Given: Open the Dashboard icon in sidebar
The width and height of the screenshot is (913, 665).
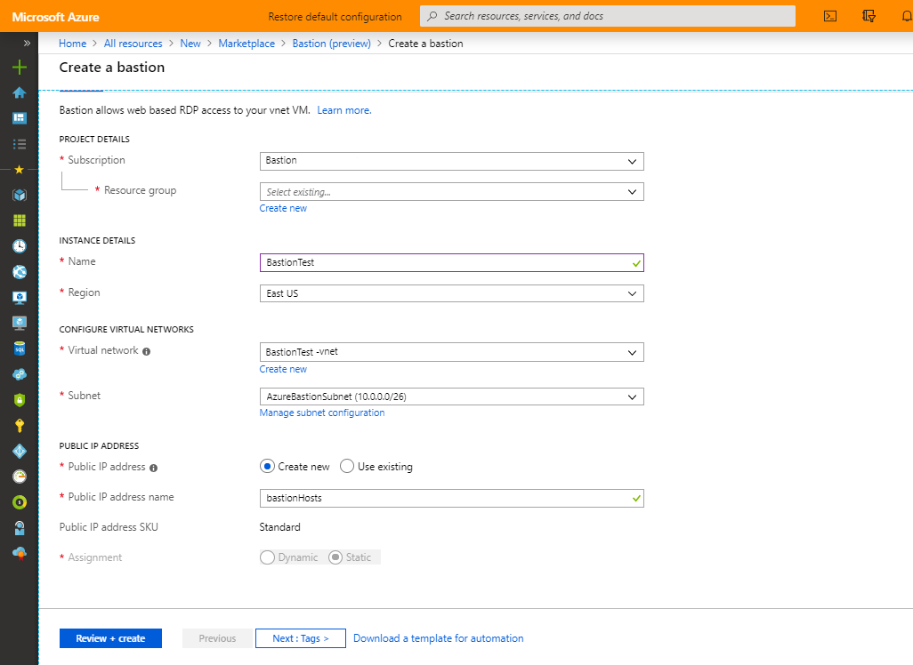Looking at the screenshot, I should [20, 118].
